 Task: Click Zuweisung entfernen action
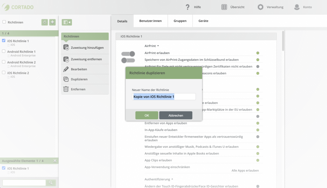(85, 59)
